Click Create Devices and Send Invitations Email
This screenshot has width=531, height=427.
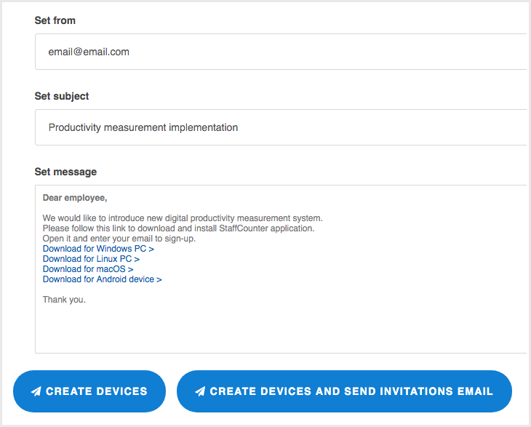coord(344,391)
